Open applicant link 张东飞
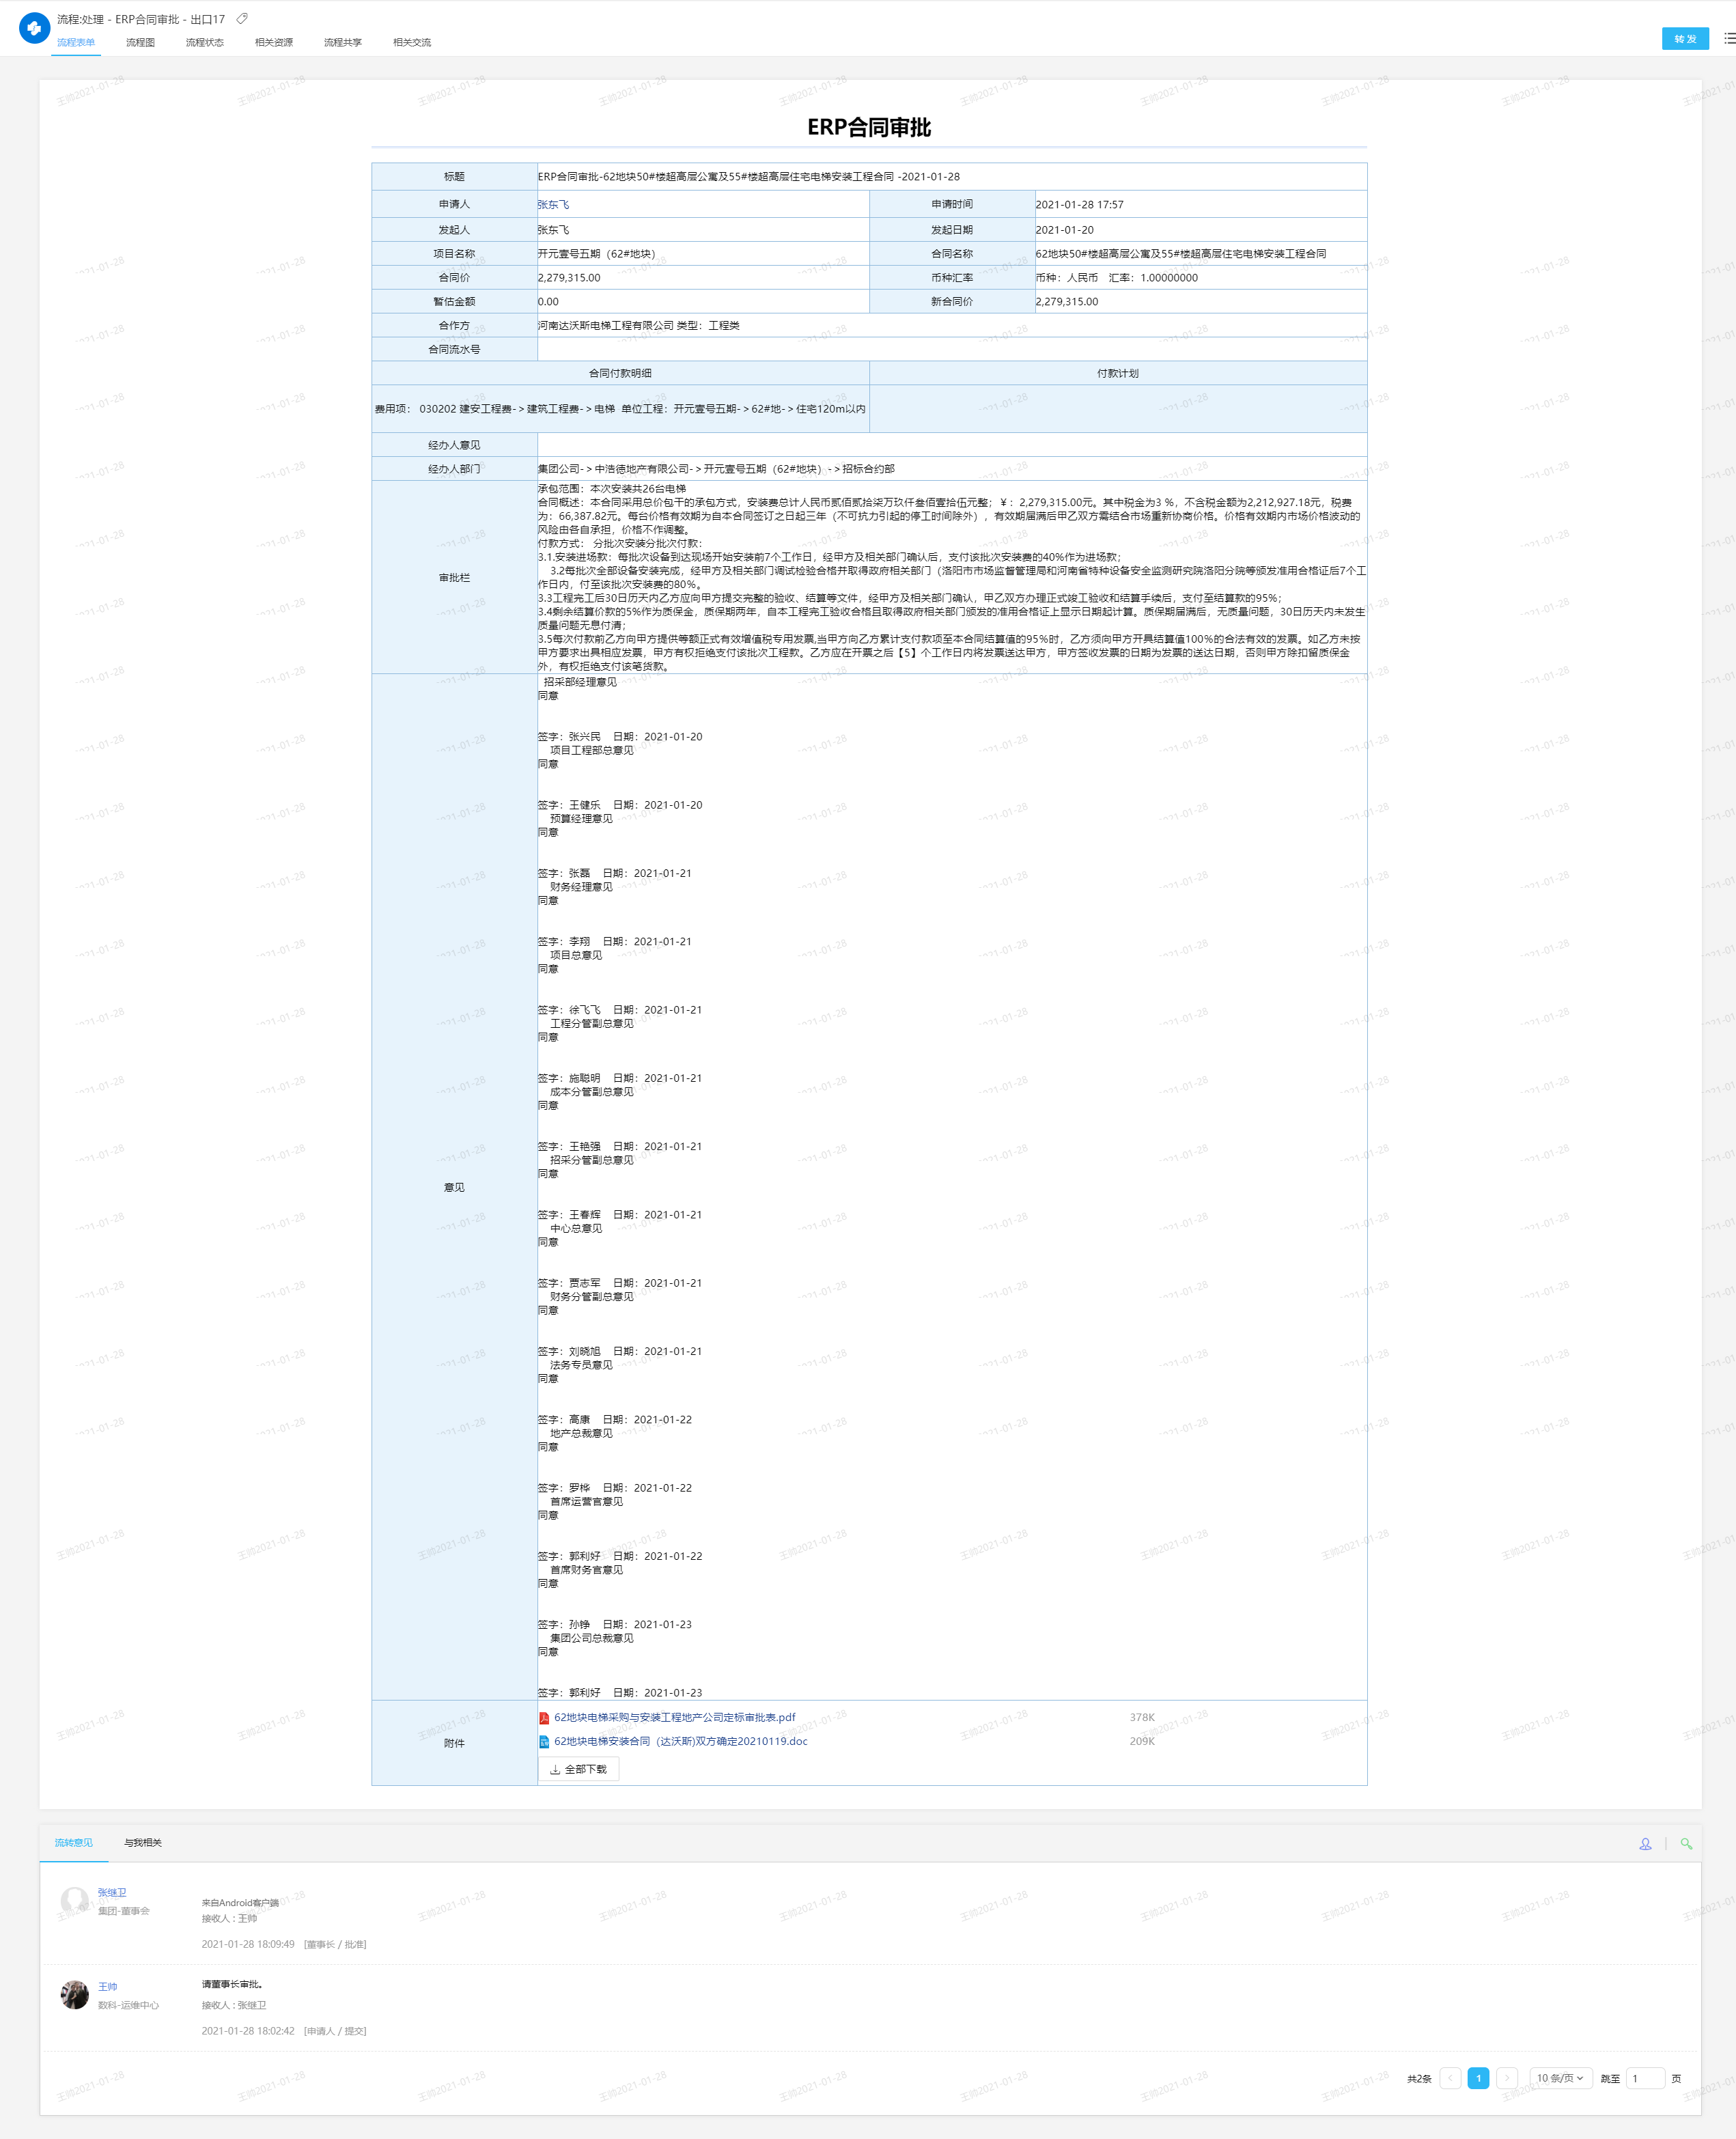 [x=553, y=204]
